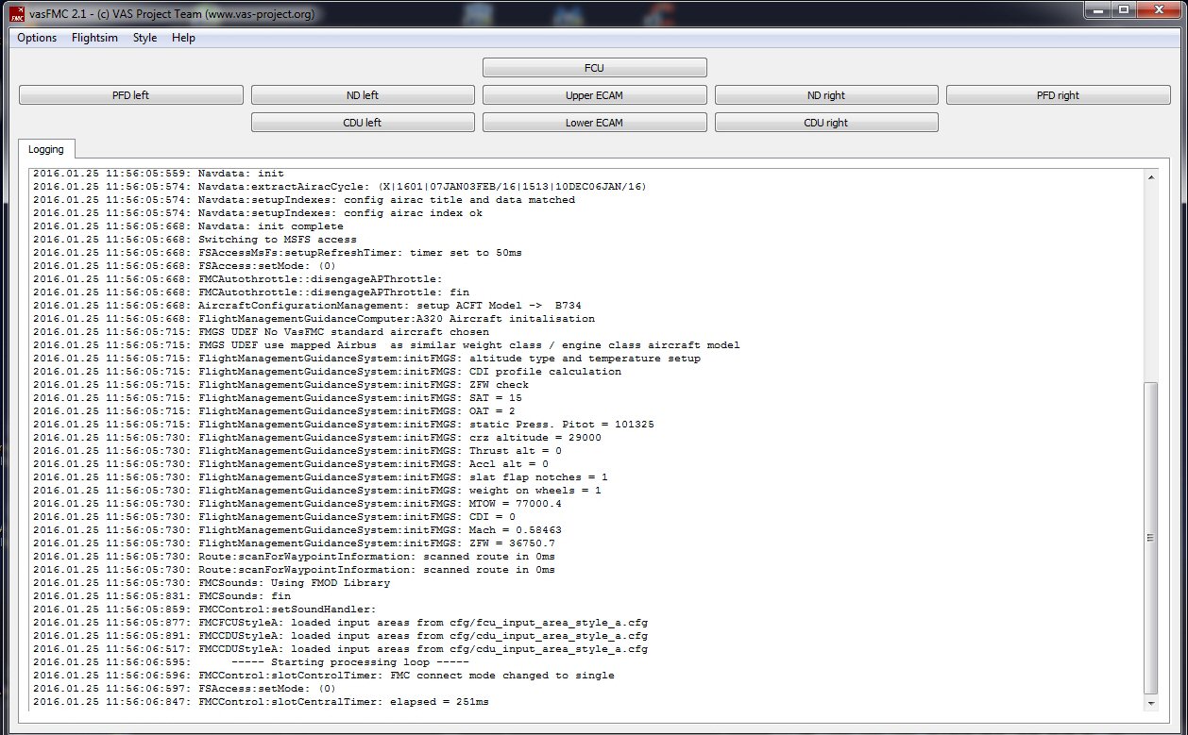Click the 'static Press. Pitot = 101325' line
Screen dimensions: 1188x735
tap(343, 425)
